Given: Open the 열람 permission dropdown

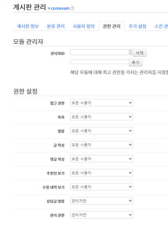Looking at the screenshot, I should 102,131.
